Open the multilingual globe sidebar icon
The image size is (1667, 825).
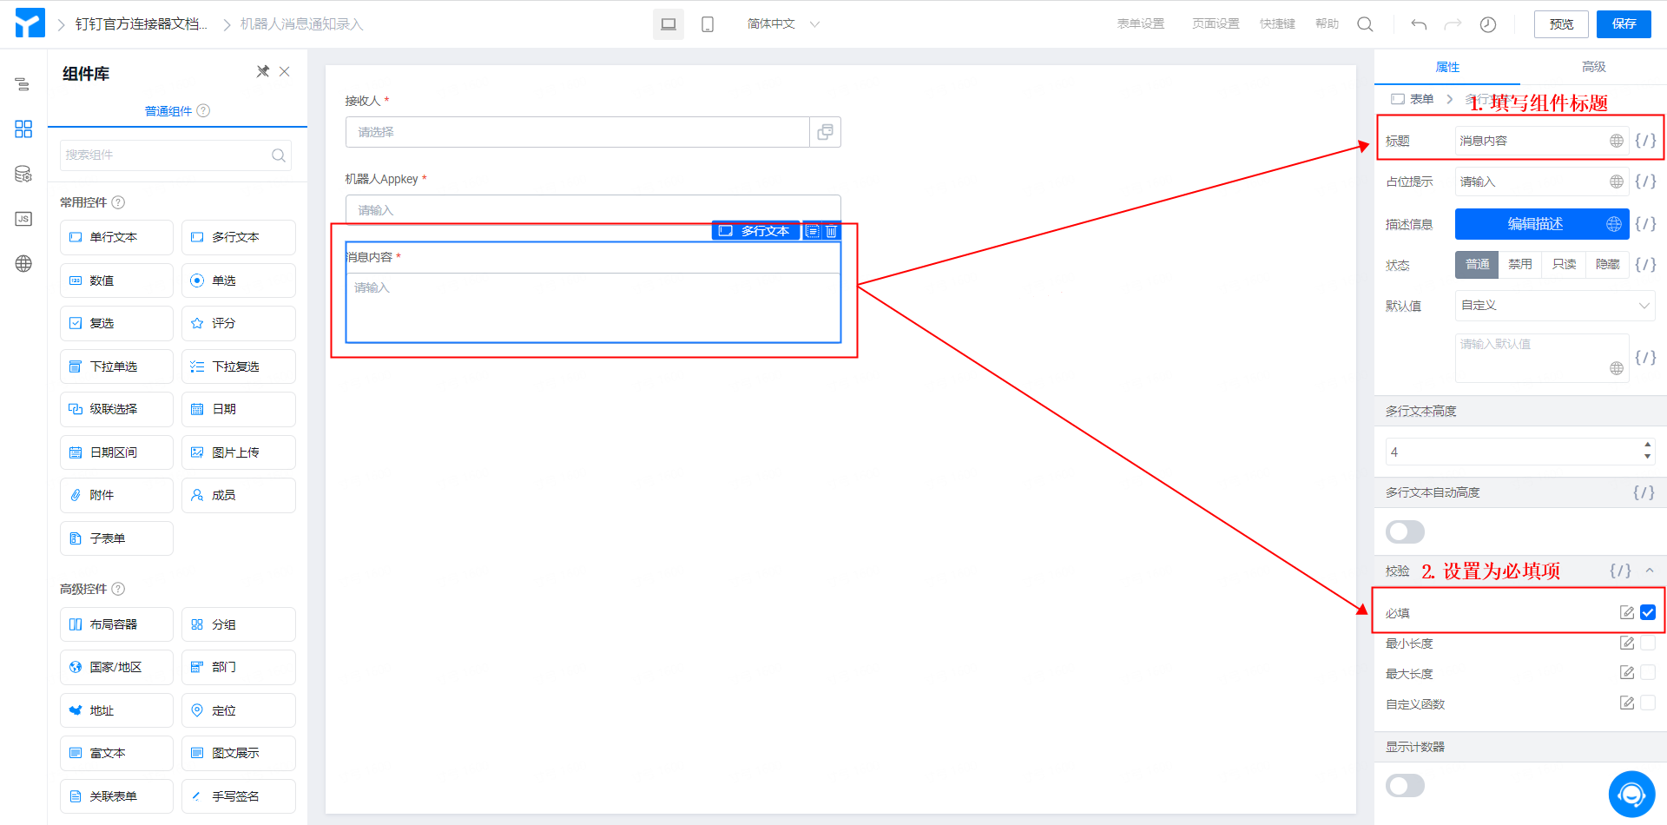[23, 264]
